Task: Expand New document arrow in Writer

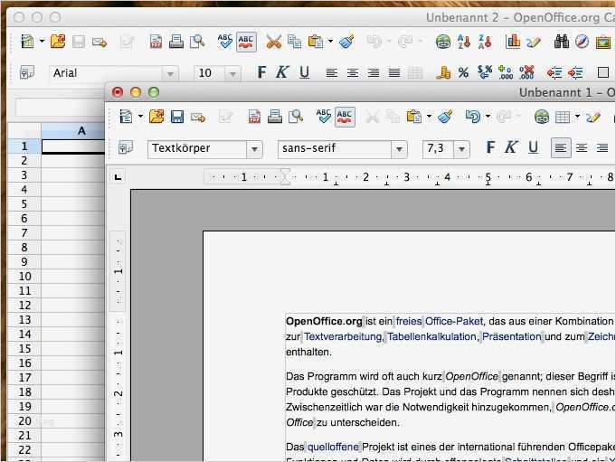Action: click(140, 117)
